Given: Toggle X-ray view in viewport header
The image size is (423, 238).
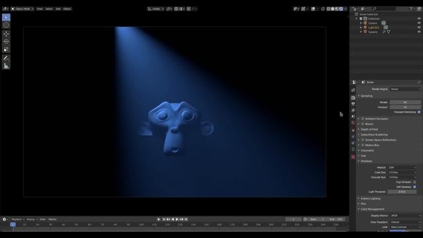Looking at the screenshot, I should point(323,9).
